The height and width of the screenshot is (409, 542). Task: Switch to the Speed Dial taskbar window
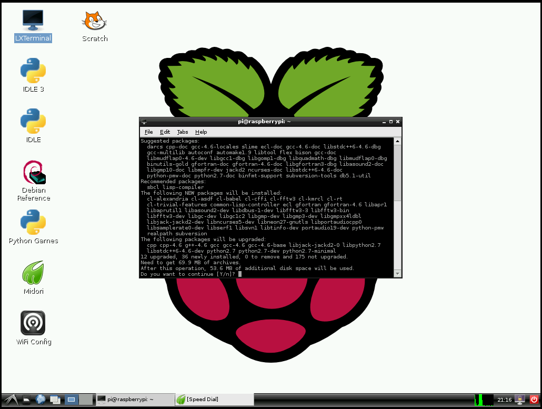pyautogui.click(x=214, y=400)
